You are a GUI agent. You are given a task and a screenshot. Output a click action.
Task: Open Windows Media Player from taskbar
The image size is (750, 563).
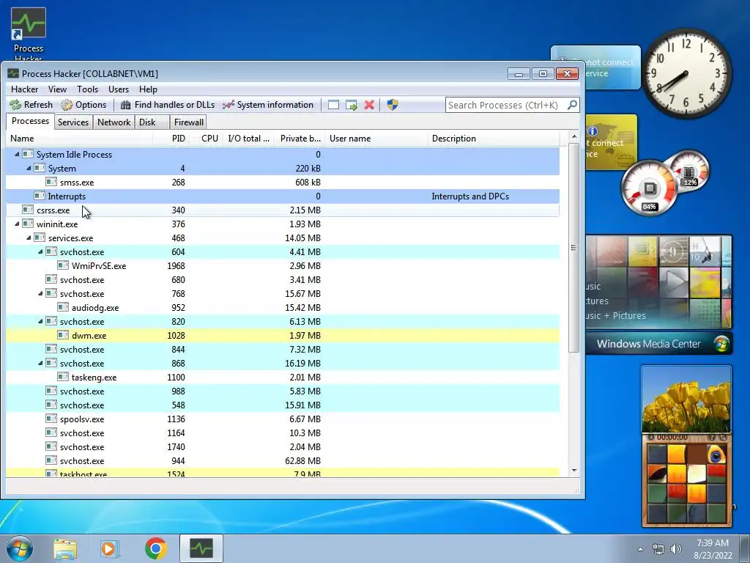109,548
